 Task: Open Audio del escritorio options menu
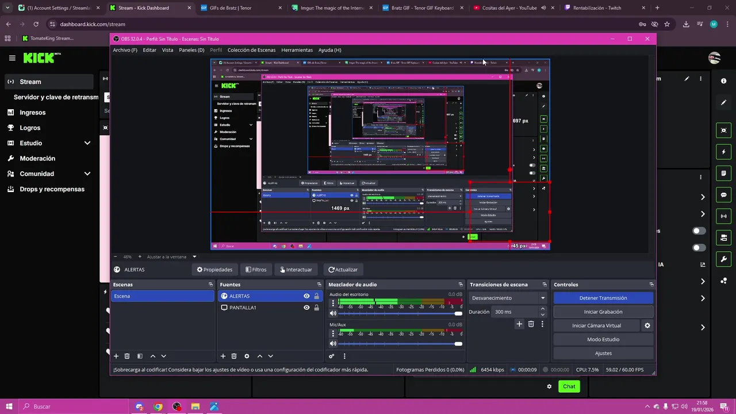[332, 304]
